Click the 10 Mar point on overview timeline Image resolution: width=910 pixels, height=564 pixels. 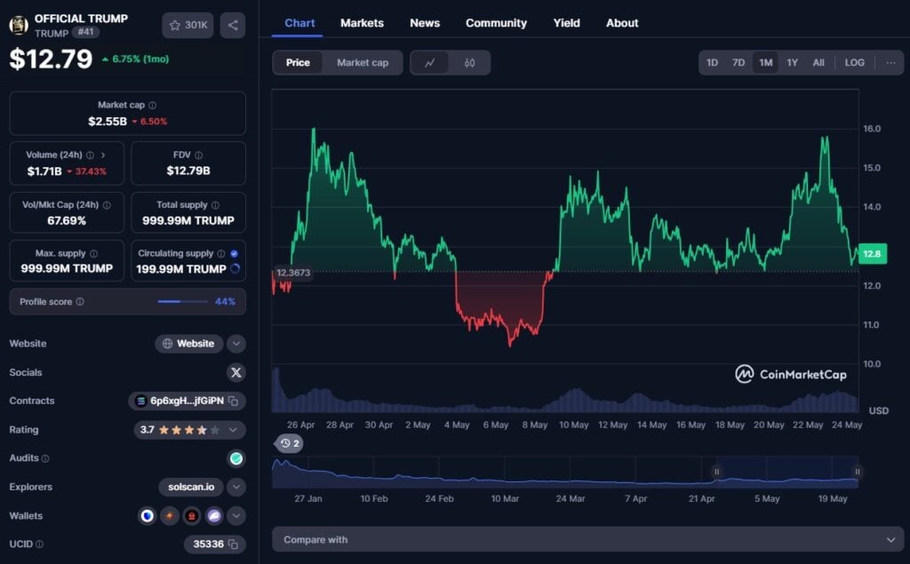505,498
